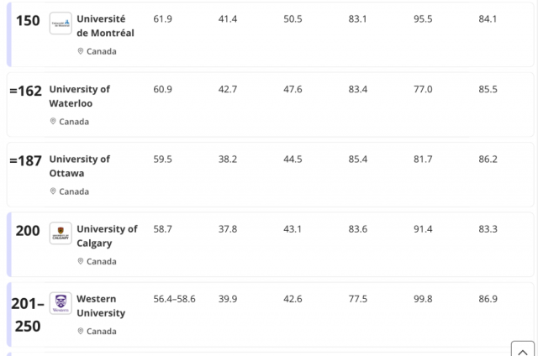Select the rank 200 cell

pos(28,231)
